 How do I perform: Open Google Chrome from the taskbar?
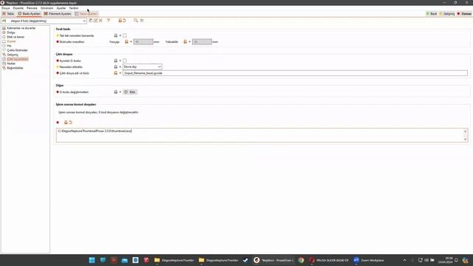[301, 260]
